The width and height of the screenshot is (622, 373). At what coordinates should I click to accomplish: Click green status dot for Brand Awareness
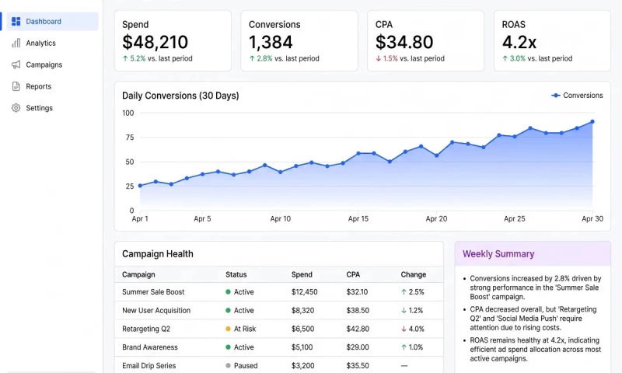(x=228, y=347)
